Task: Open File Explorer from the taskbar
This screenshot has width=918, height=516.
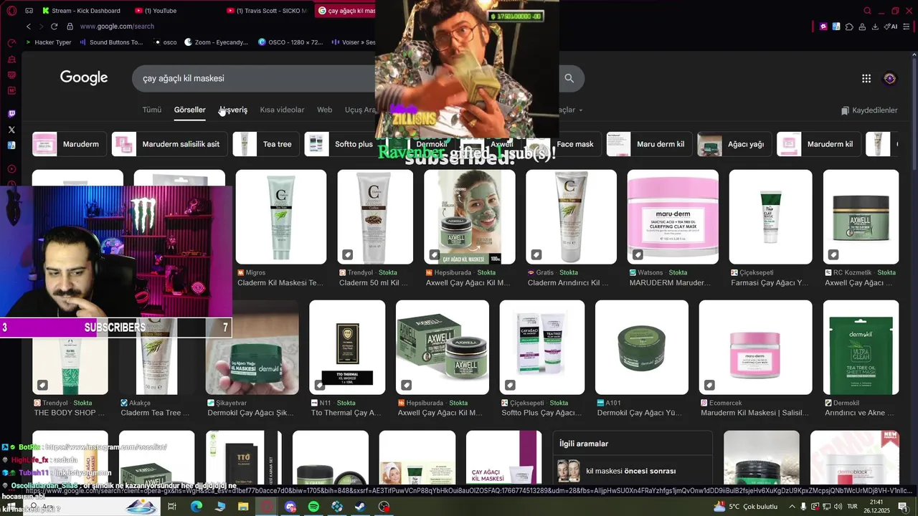Action: click(x=243, y=507)
